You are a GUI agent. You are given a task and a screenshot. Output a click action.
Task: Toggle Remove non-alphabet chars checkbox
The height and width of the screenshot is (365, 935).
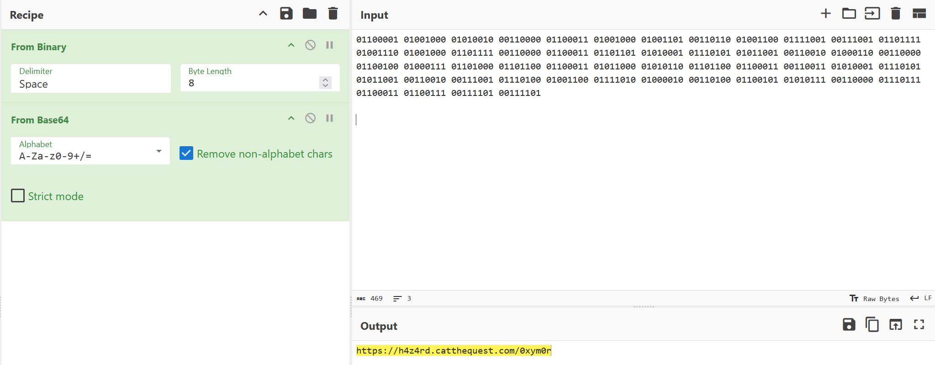pyautogui.click(x=186, y=153)
